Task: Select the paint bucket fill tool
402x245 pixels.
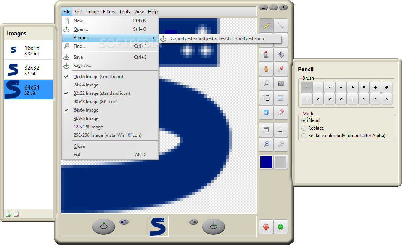Action: (280, 54)
